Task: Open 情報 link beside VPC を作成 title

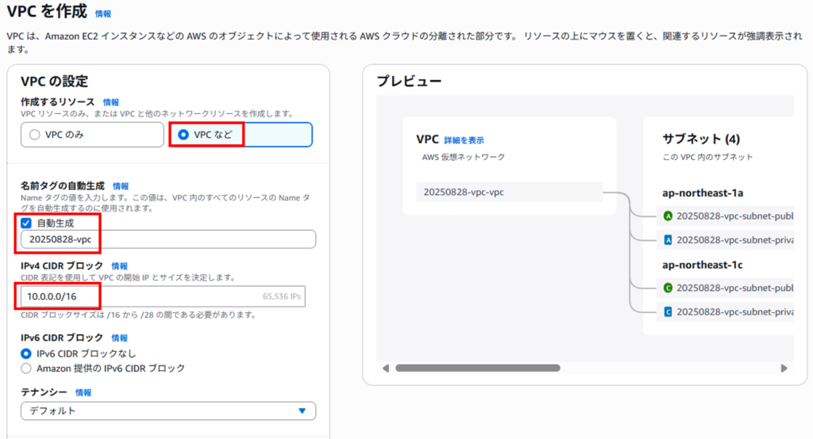Action: tap(102, 14)
